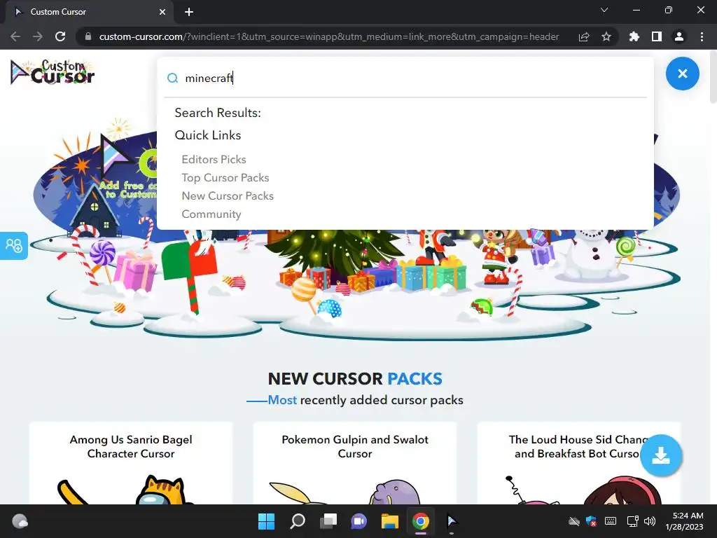Click the Custom Cursor site logo
The image size is (717, 538).
(53, 72)
